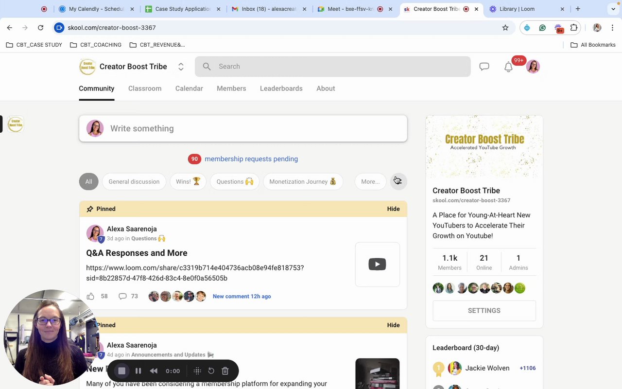This screenshot has width=622, height=389.
Task: Delete the Loom recording with trash icon
Action: click(225, 371)
